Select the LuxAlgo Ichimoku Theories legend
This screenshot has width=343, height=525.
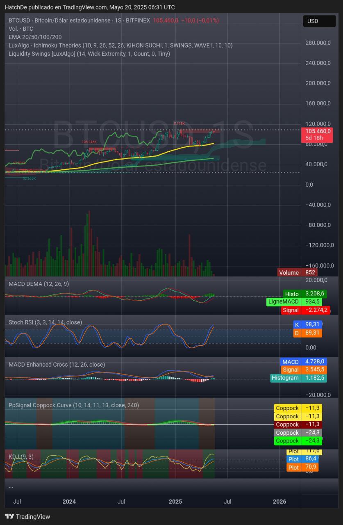(120, 45)
